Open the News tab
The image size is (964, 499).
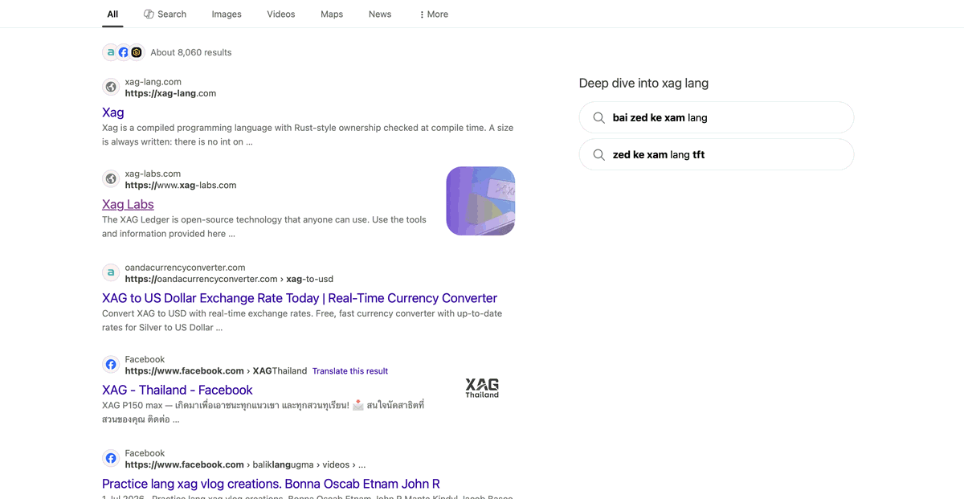380,14
